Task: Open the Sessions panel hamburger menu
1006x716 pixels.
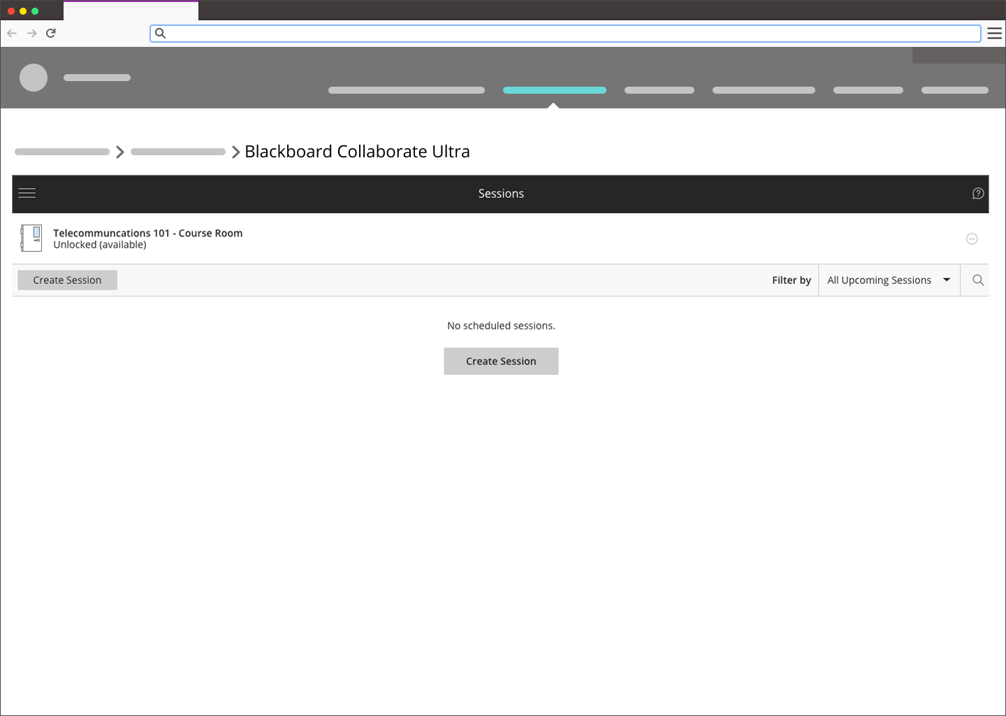Action: coord(27,193)
